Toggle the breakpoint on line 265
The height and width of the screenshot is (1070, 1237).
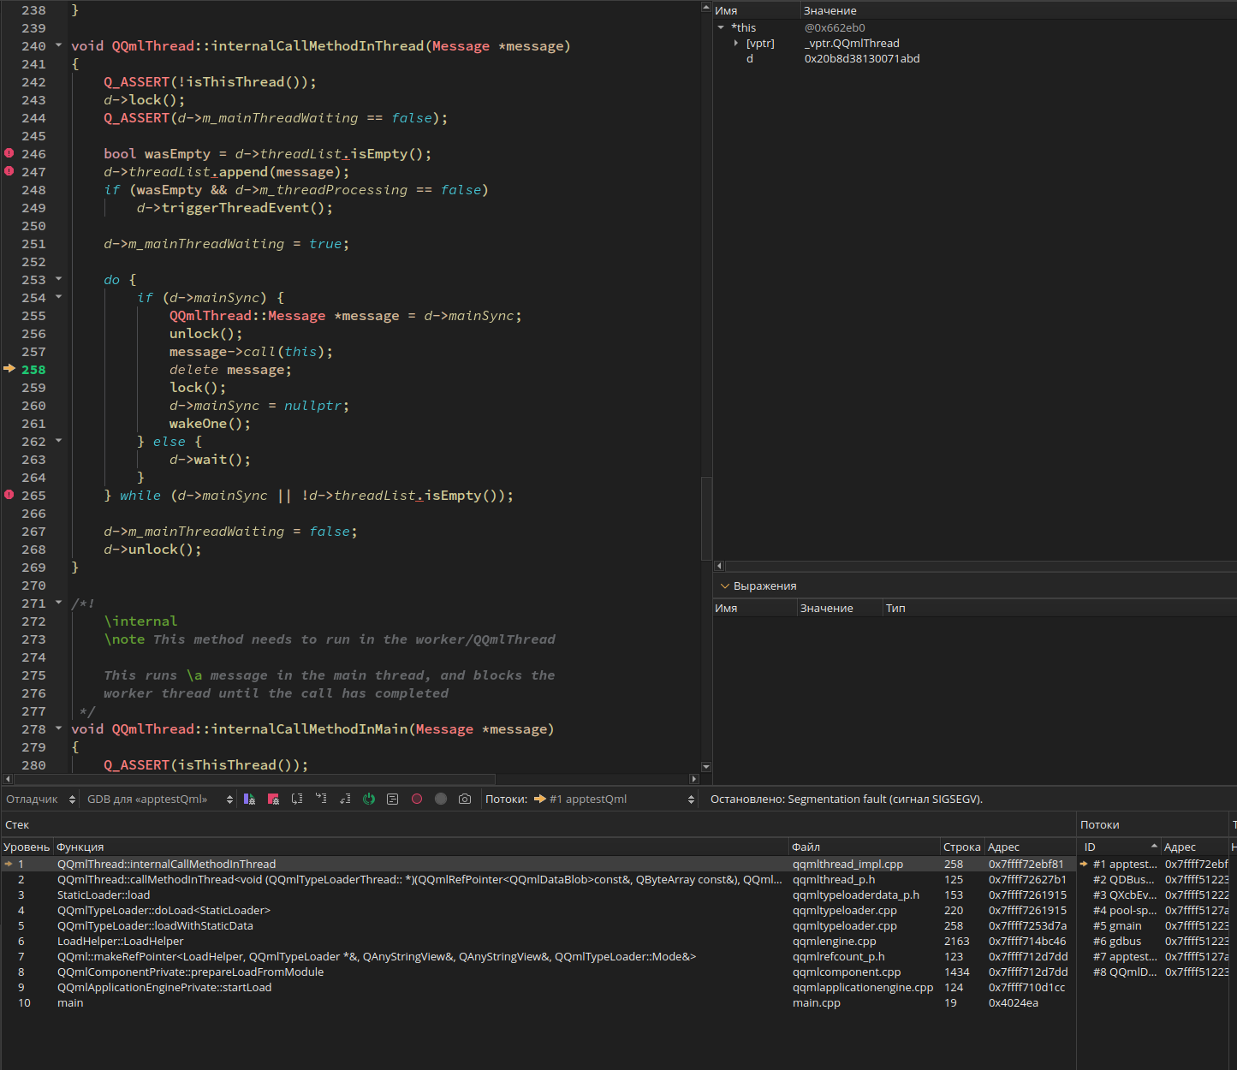coord(9,495)
